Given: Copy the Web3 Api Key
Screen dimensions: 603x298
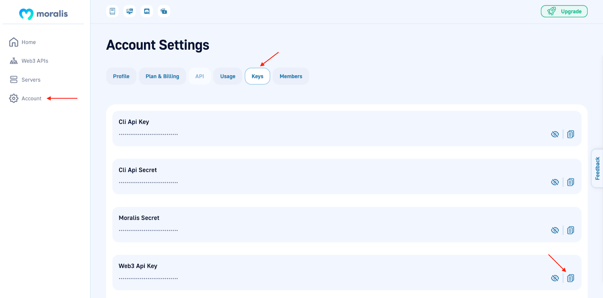Looking at the screenshot, I should [x=571, y=278].
